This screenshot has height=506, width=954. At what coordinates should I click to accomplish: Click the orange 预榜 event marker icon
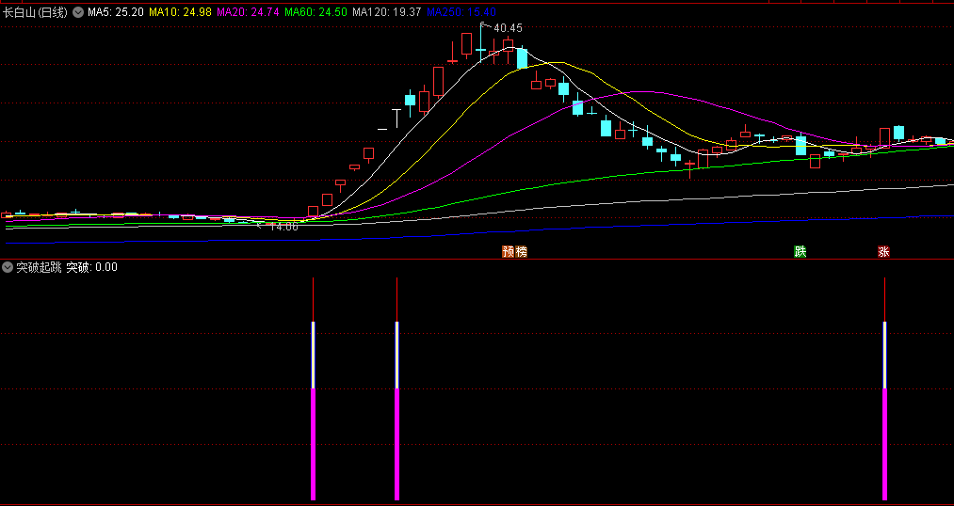pos(513,251)
